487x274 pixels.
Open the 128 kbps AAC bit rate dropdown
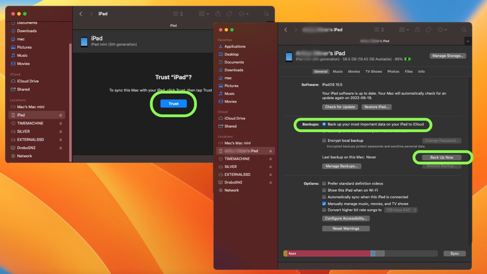(x=401, y=210)
